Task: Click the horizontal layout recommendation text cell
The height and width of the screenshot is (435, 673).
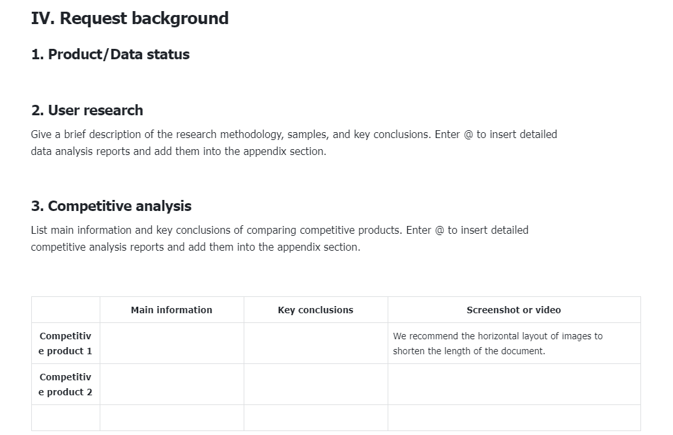Action: click(x=498, y=343)
